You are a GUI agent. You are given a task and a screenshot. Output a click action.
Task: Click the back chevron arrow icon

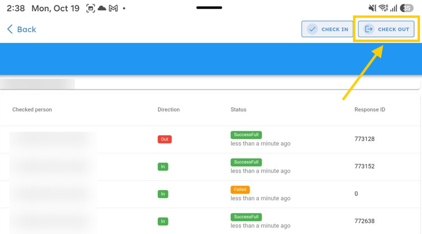coord(10,29)
